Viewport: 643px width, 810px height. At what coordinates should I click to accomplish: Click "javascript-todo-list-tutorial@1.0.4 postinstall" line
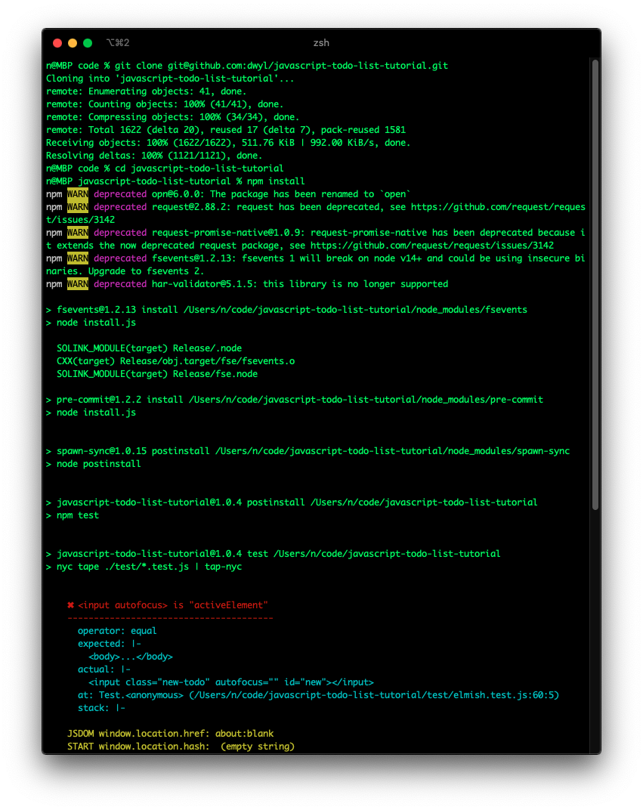click(x=292, y=502)
